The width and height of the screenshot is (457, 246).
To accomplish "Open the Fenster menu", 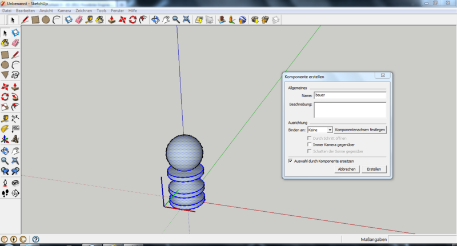I will pyautogui.click(x=117, y=11).
